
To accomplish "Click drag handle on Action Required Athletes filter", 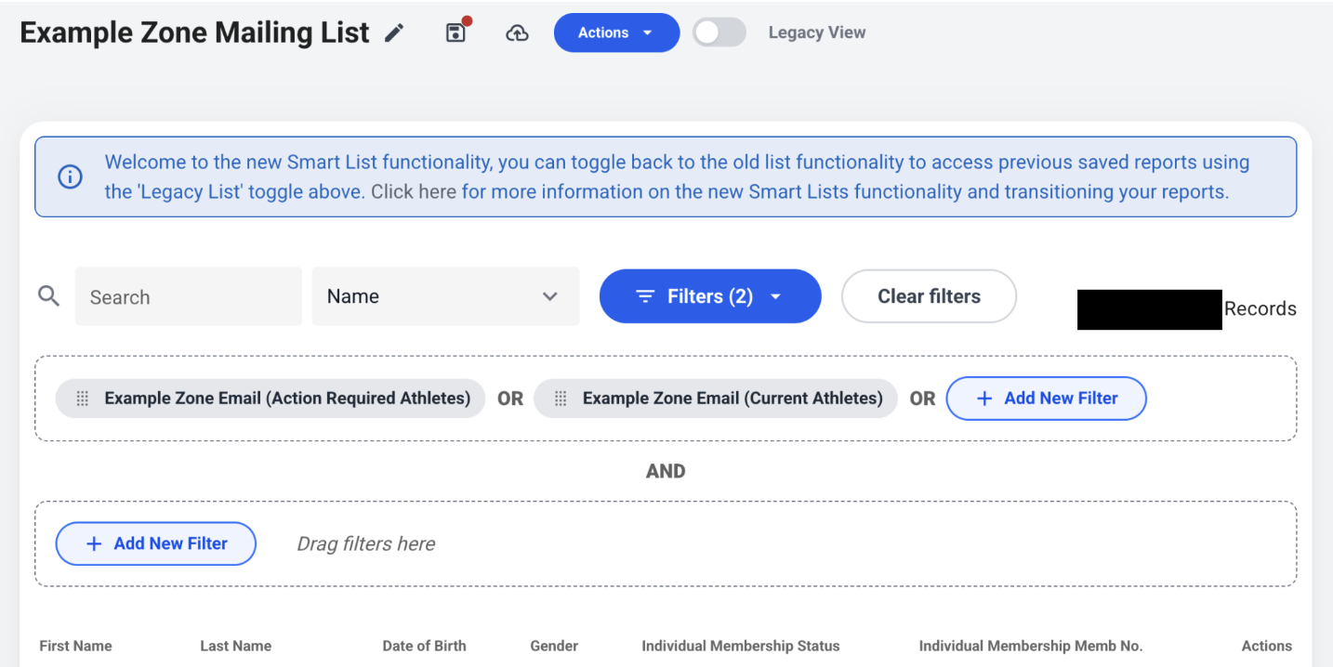I will [x=82, y=399].
